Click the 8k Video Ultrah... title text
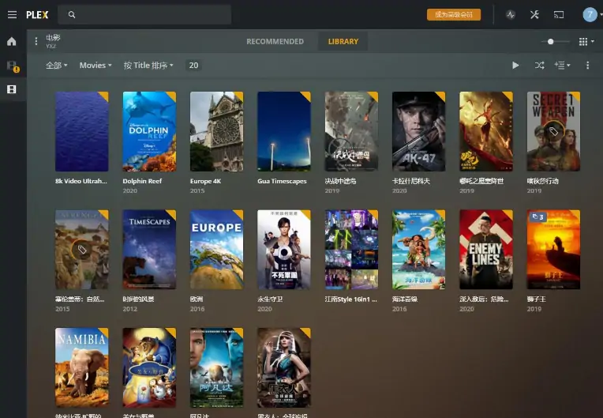 click(x=81, y=181)
